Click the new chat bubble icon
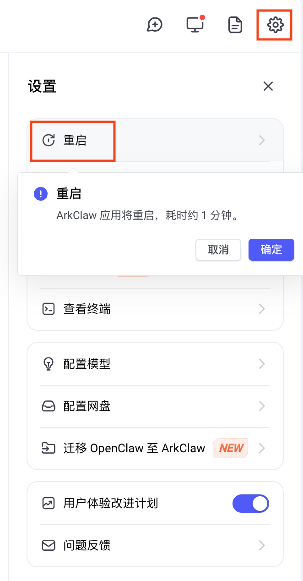 point(155,25)
